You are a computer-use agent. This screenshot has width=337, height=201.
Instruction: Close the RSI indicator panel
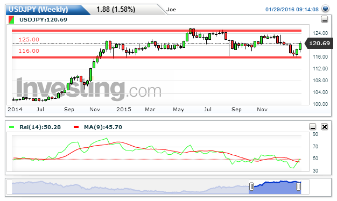[324, 127]
